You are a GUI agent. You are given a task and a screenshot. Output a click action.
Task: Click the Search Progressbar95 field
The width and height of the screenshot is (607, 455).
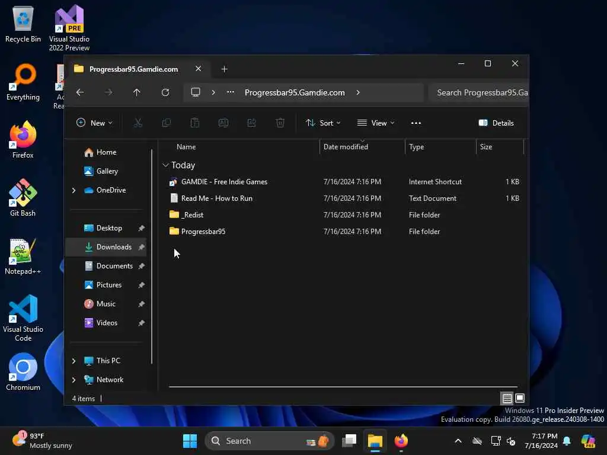coord(478,93)
